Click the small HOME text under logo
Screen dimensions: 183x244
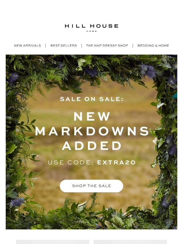tap(91, 31)
